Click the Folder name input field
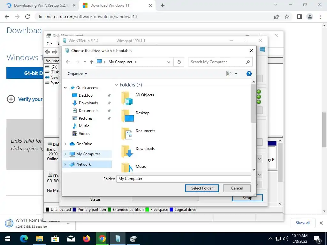This screenshot has width=327, height=245. tap(184, 179)
